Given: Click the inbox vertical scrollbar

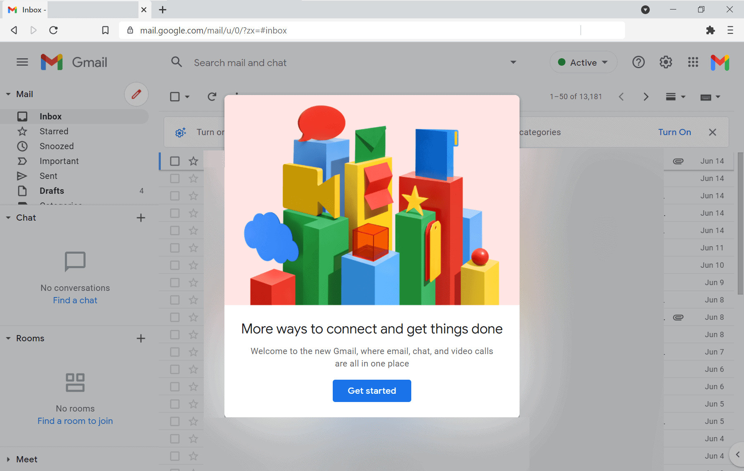Looking at the screenshot, I should click(x=740, y=223).
